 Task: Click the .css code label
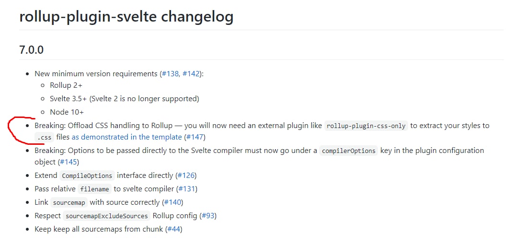pos(44,137)
